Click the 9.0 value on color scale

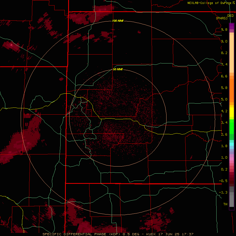tap(224, 41)
